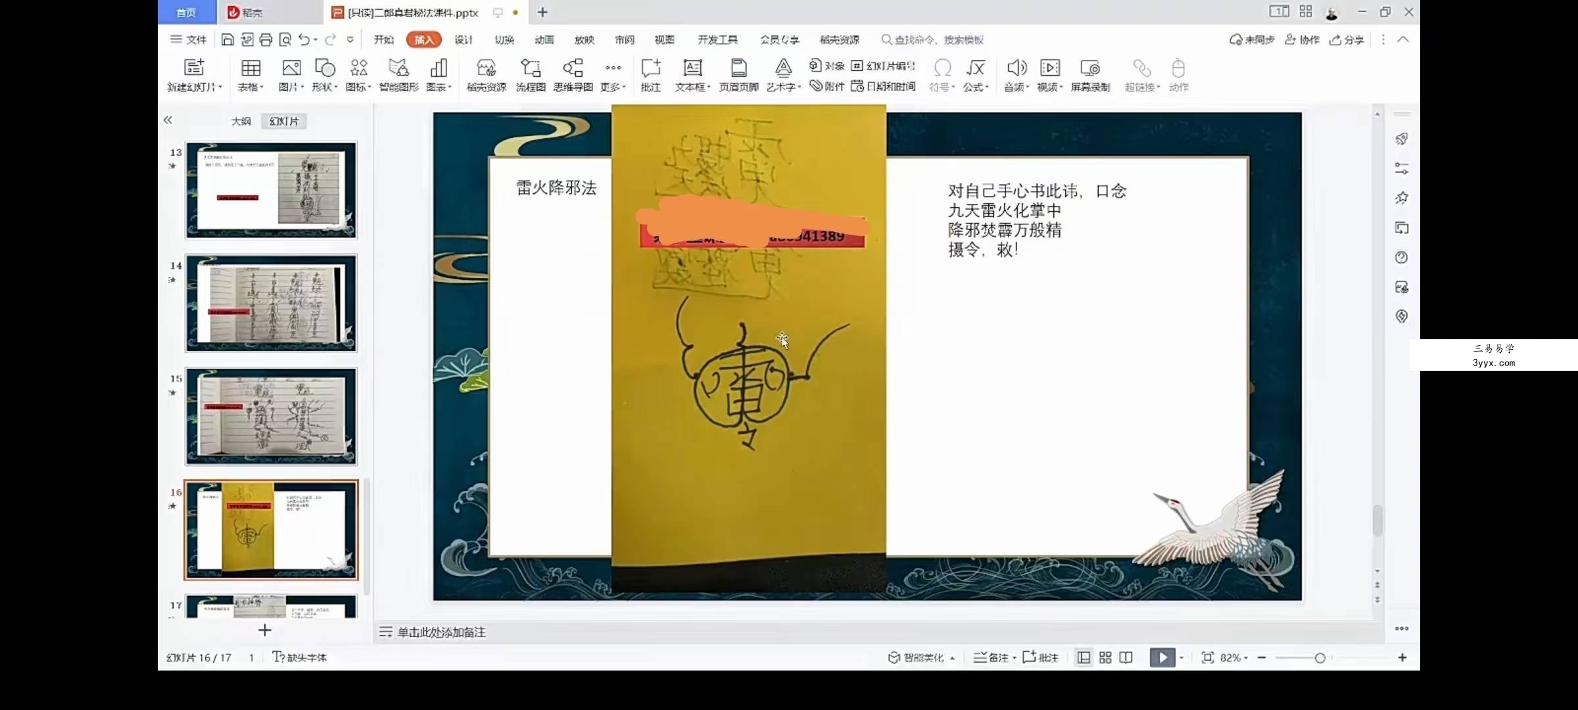Open the 82% zoom level dropdown
Screen dimensions: 1578x710
(1234, 657)
